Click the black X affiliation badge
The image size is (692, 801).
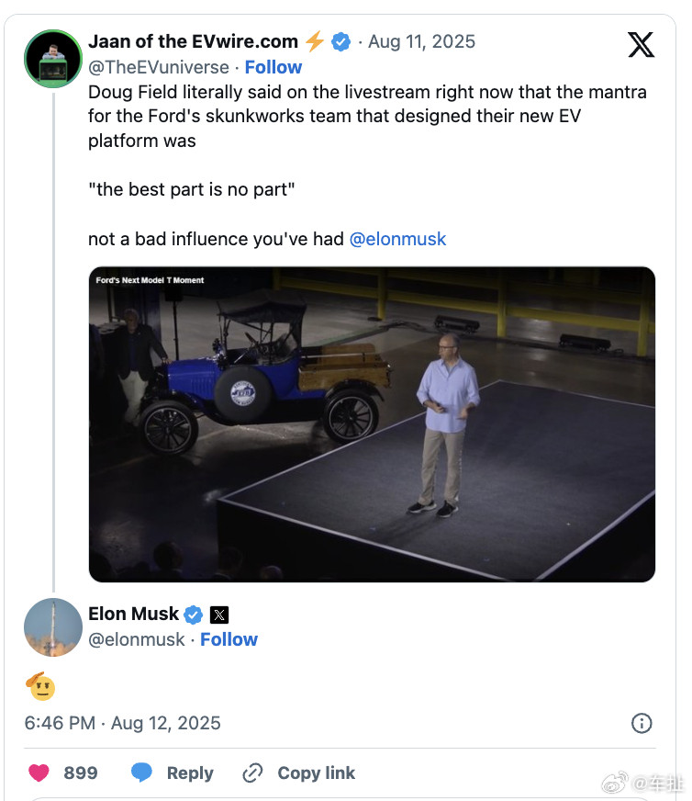coord(219,615)
